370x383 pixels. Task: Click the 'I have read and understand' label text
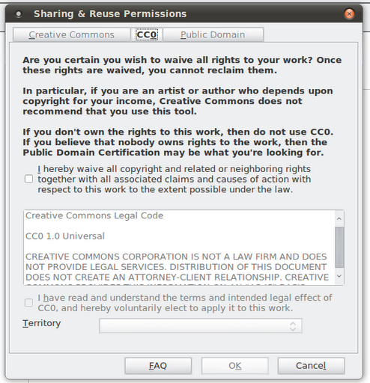click(x=185, y=303)
